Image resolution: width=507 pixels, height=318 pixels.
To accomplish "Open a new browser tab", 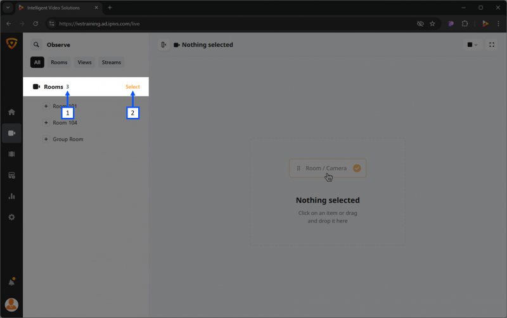I will 110,8.
